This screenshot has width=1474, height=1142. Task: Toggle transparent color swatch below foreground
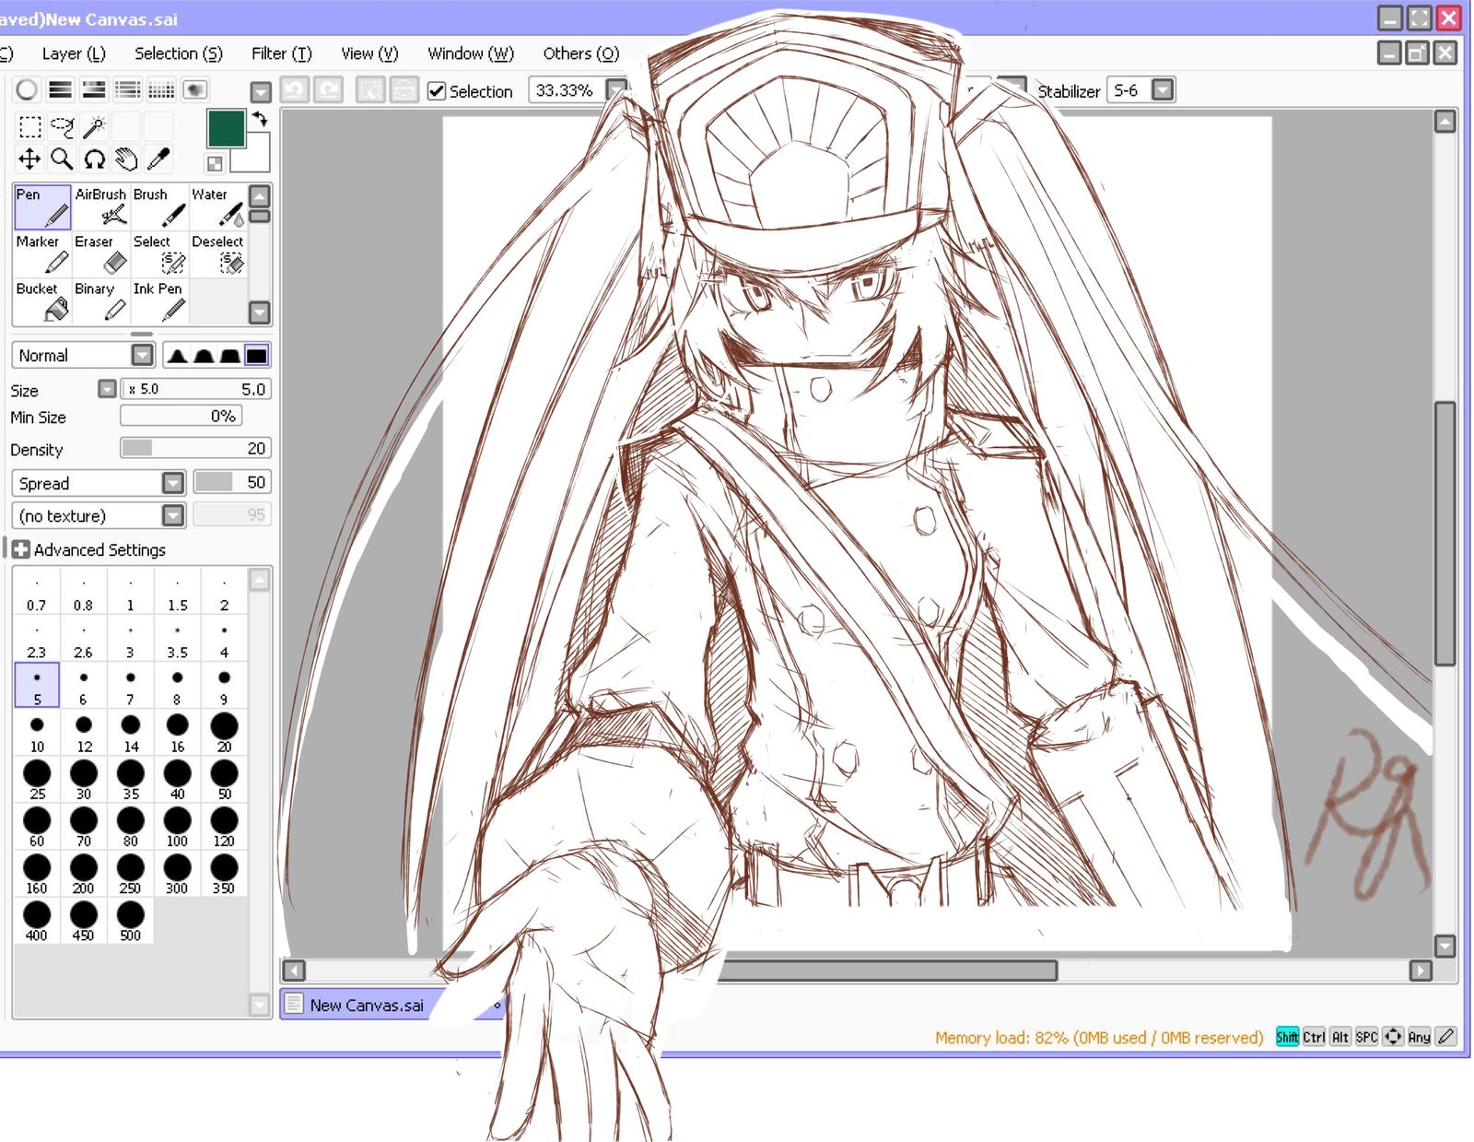215,164
